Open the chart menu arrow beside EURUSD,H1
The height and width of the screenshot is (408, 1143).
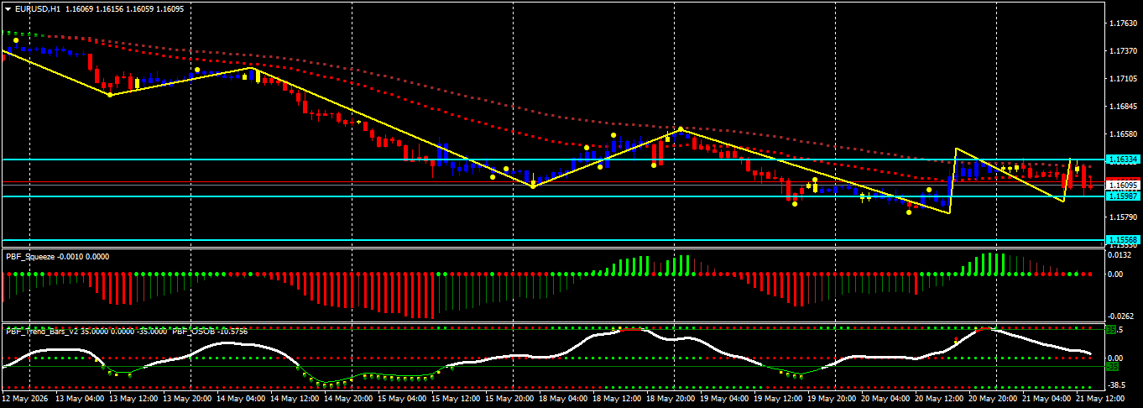click(8, 8)
